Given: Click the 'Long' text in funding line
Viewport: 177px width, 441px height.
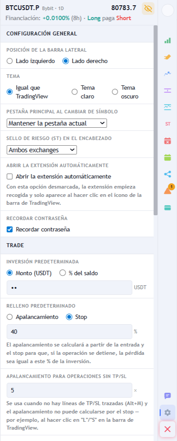Looking at the screenshot, I should (x=94, y=18).
